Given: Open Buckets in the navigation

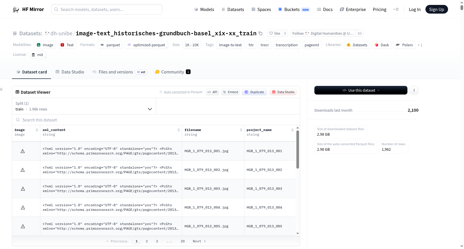Looking at the screenshot, I should (x=294, y=9).
